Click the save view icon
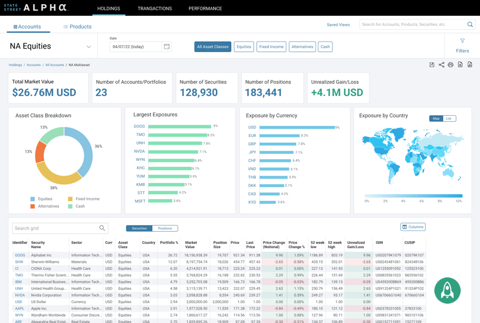The width and height of the screenshot is (480, 323). 432,65
